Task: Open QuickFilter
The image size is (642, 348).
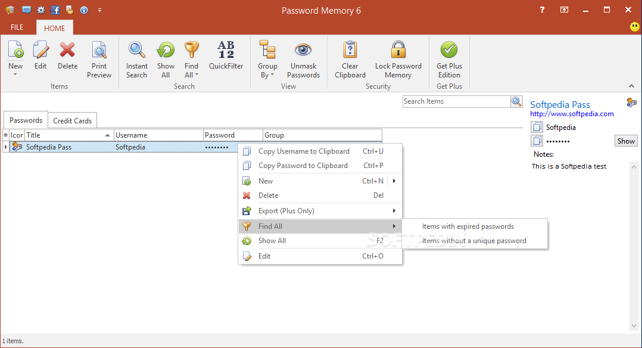Action: (226, 55)
